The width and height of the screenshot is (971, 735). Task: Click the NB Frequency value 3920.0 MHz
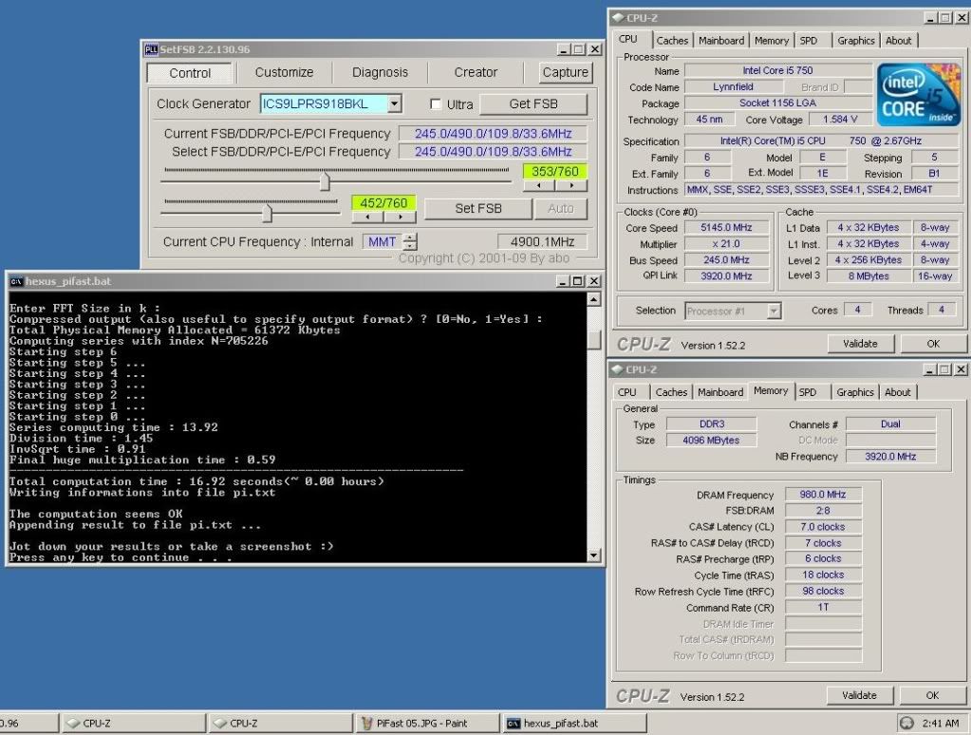click(x=890, y=456)
